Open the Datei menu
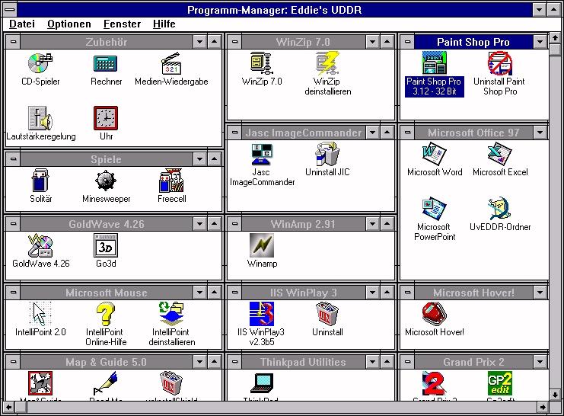This screenshot has height=416, width=564. coord(21,24)
